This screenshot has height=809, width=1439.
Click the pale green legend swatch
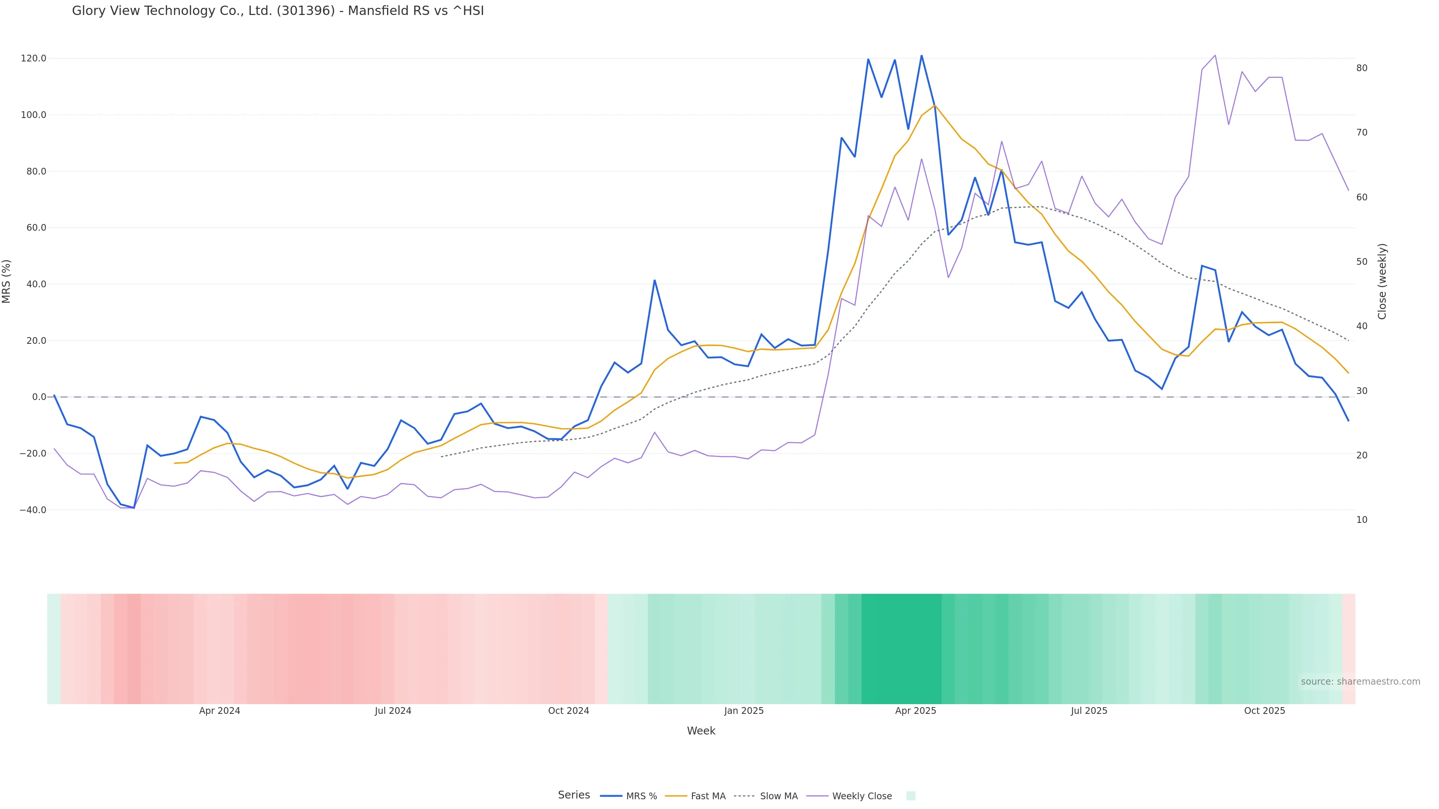[911, 796]
